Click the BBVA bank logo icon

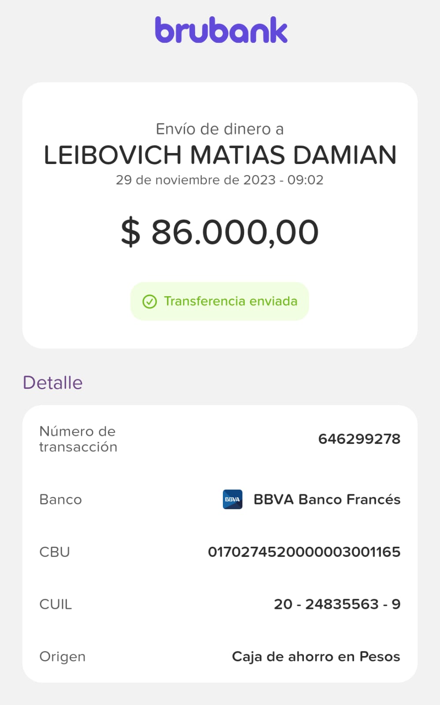point(233,500)
